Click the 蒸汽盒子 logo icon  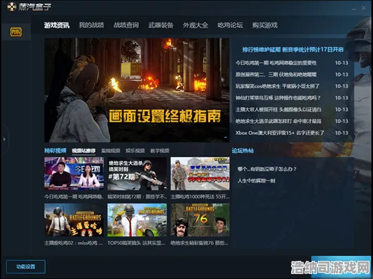point(11,7)
